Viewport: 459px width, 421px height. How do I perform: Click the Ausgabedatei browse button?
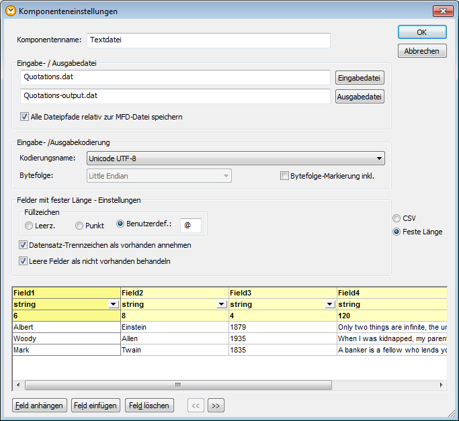click(360, 97)
